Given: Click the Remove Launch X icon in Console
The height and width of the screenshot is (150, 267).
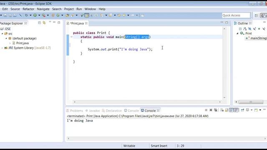Looking at the screenshot, I should [211, 110].
